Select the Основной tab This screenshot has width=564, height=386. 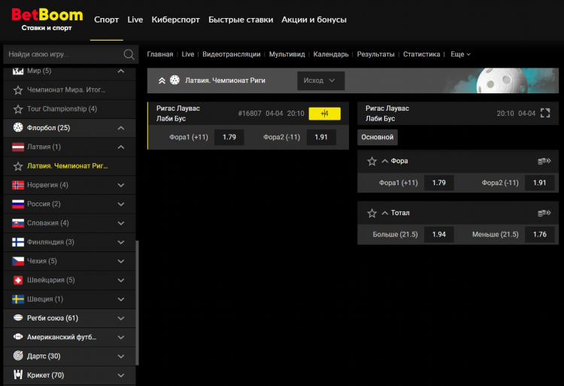tap(378, 137)
